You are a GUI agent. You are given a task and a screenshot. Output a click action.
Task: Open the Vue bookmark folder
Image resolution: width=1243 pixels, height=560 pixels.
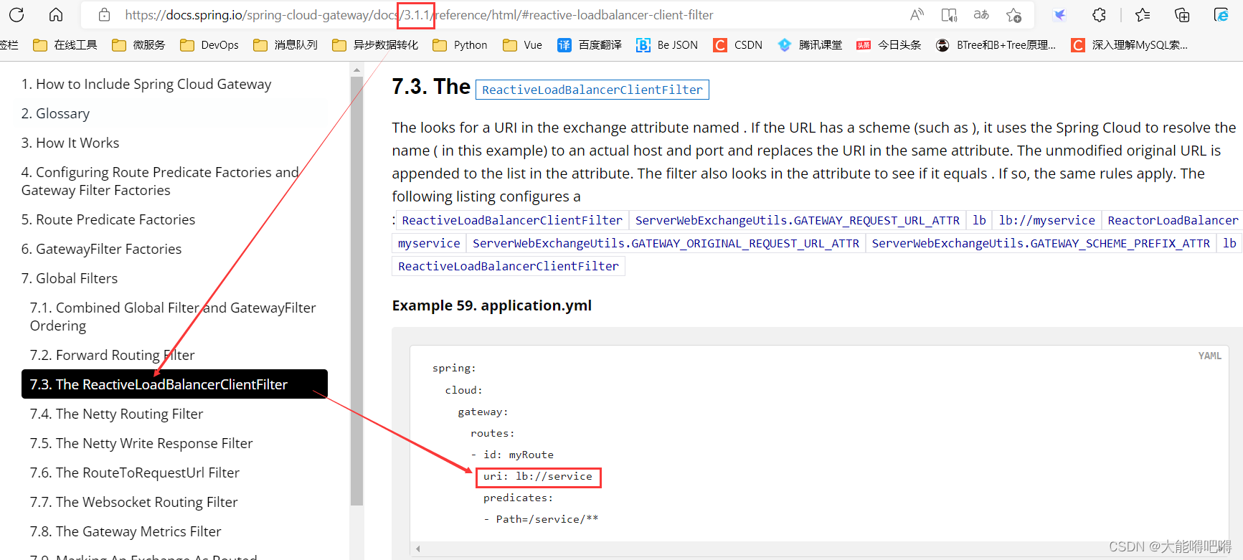522,44
